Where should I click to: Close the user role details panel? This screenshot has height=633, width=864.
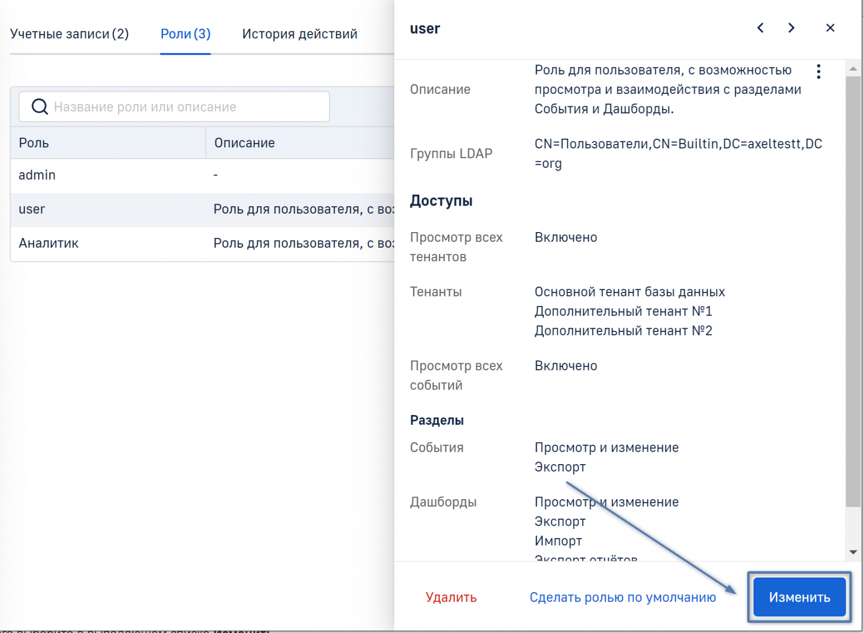pos(830,28)
